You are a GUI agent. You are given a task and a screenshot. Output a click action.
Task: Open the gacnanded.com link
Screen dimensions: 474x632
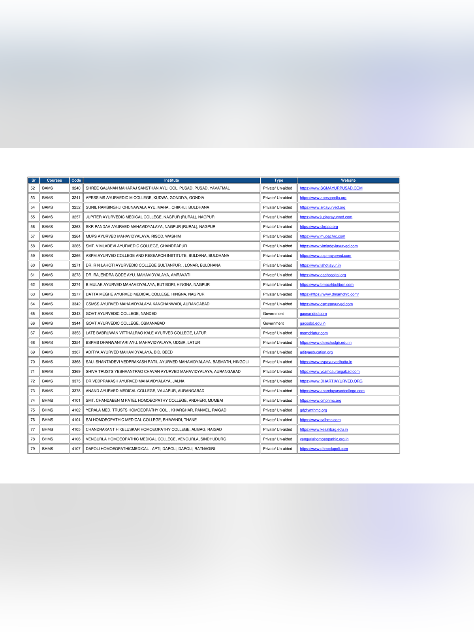coord(313,314)
